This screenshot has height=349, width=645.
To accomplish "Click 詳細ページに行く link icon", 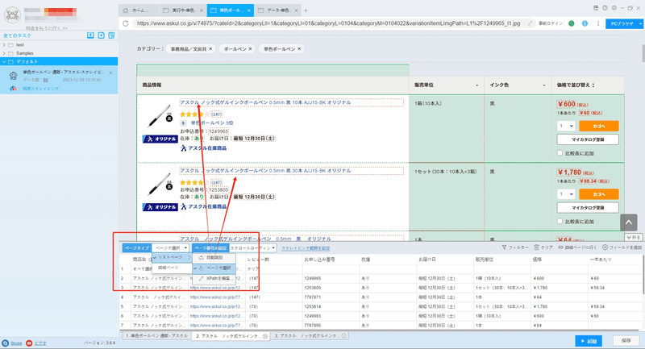I will (560, 247).
